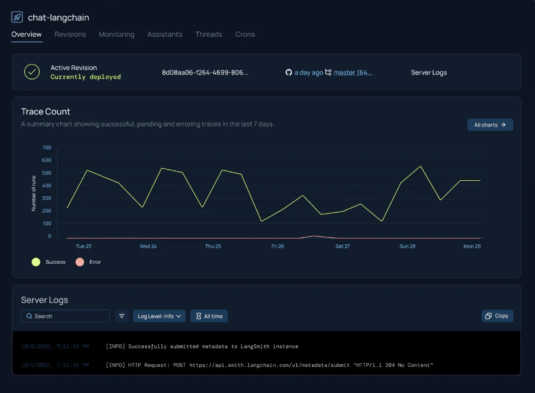Click the Search field in Server Logs
535x393 pixels.
pos(65,316)
